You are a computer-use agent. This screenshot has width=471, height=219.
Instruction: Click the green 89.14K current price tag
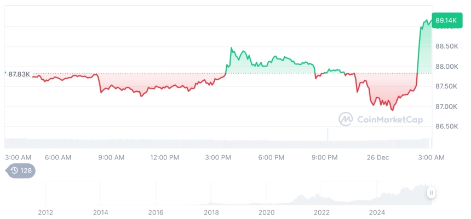pyautogui.click(x=446, y=21)
